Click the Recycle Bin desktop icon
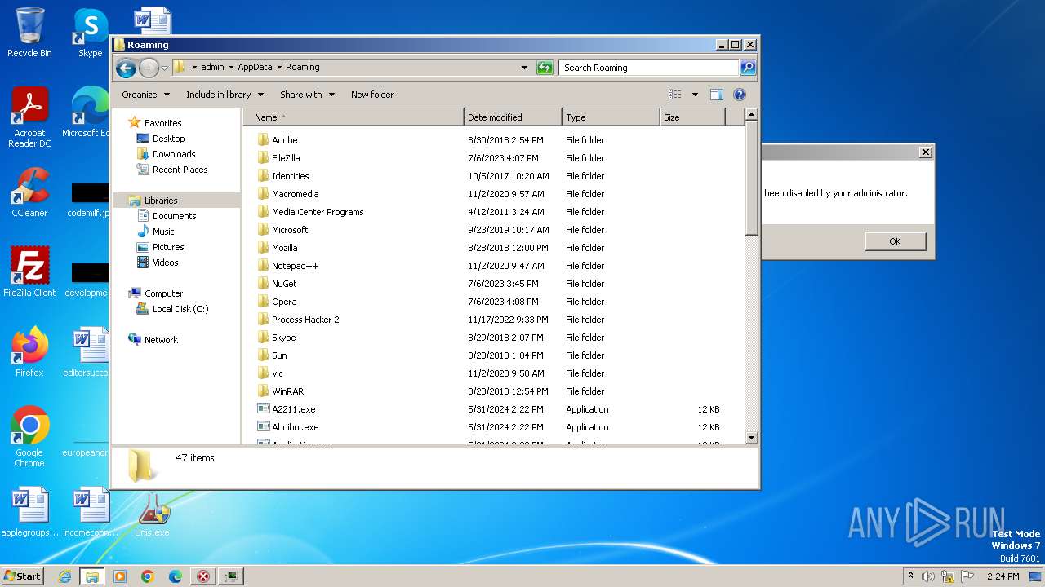Image resolution: width=1045 pixels, height=587 pixels. click(29, 33)
